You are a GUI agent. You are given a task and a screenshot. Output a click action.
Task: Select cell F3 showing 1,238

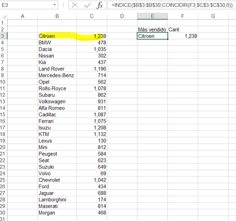pos(183,36)
